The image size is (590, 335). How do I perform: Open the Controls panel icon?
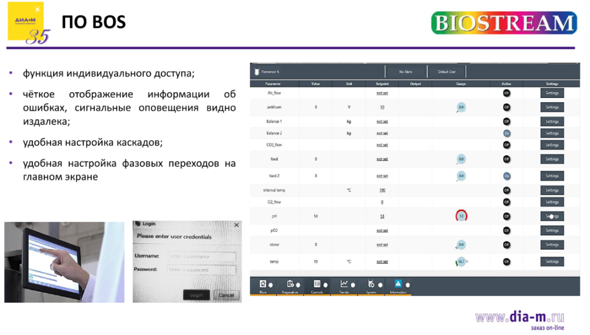click(x=316, y=284)
